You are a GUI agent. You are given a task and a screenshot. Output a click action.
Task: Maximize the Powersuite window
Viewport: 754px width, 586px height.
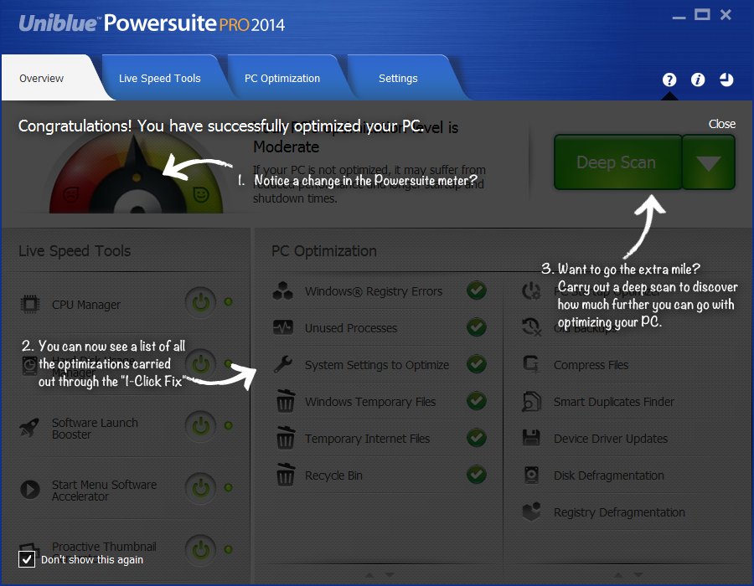coord(702,14)
